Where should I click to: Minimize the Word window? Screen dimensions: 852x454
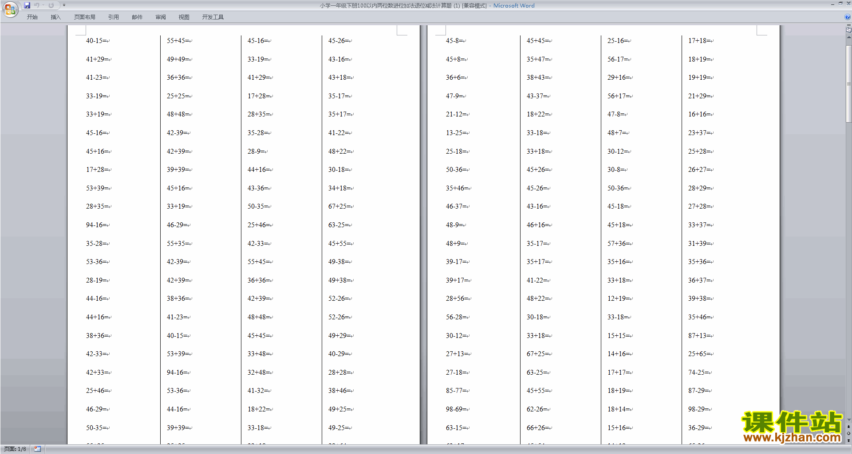832,4
